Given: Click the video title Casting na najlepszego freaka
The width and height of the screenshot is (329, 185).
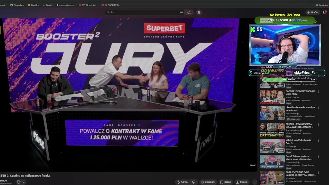Looking at the screenshot, I should pyautogui.click(x=25, y=175).
